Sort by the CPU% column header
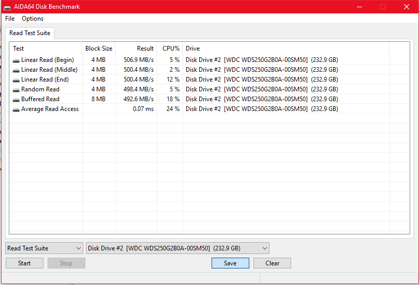 (170, 49)
